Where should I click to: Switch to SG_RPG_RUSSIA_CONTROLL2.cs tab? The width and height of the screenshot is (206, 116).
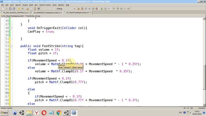click(x=15, y=13)
